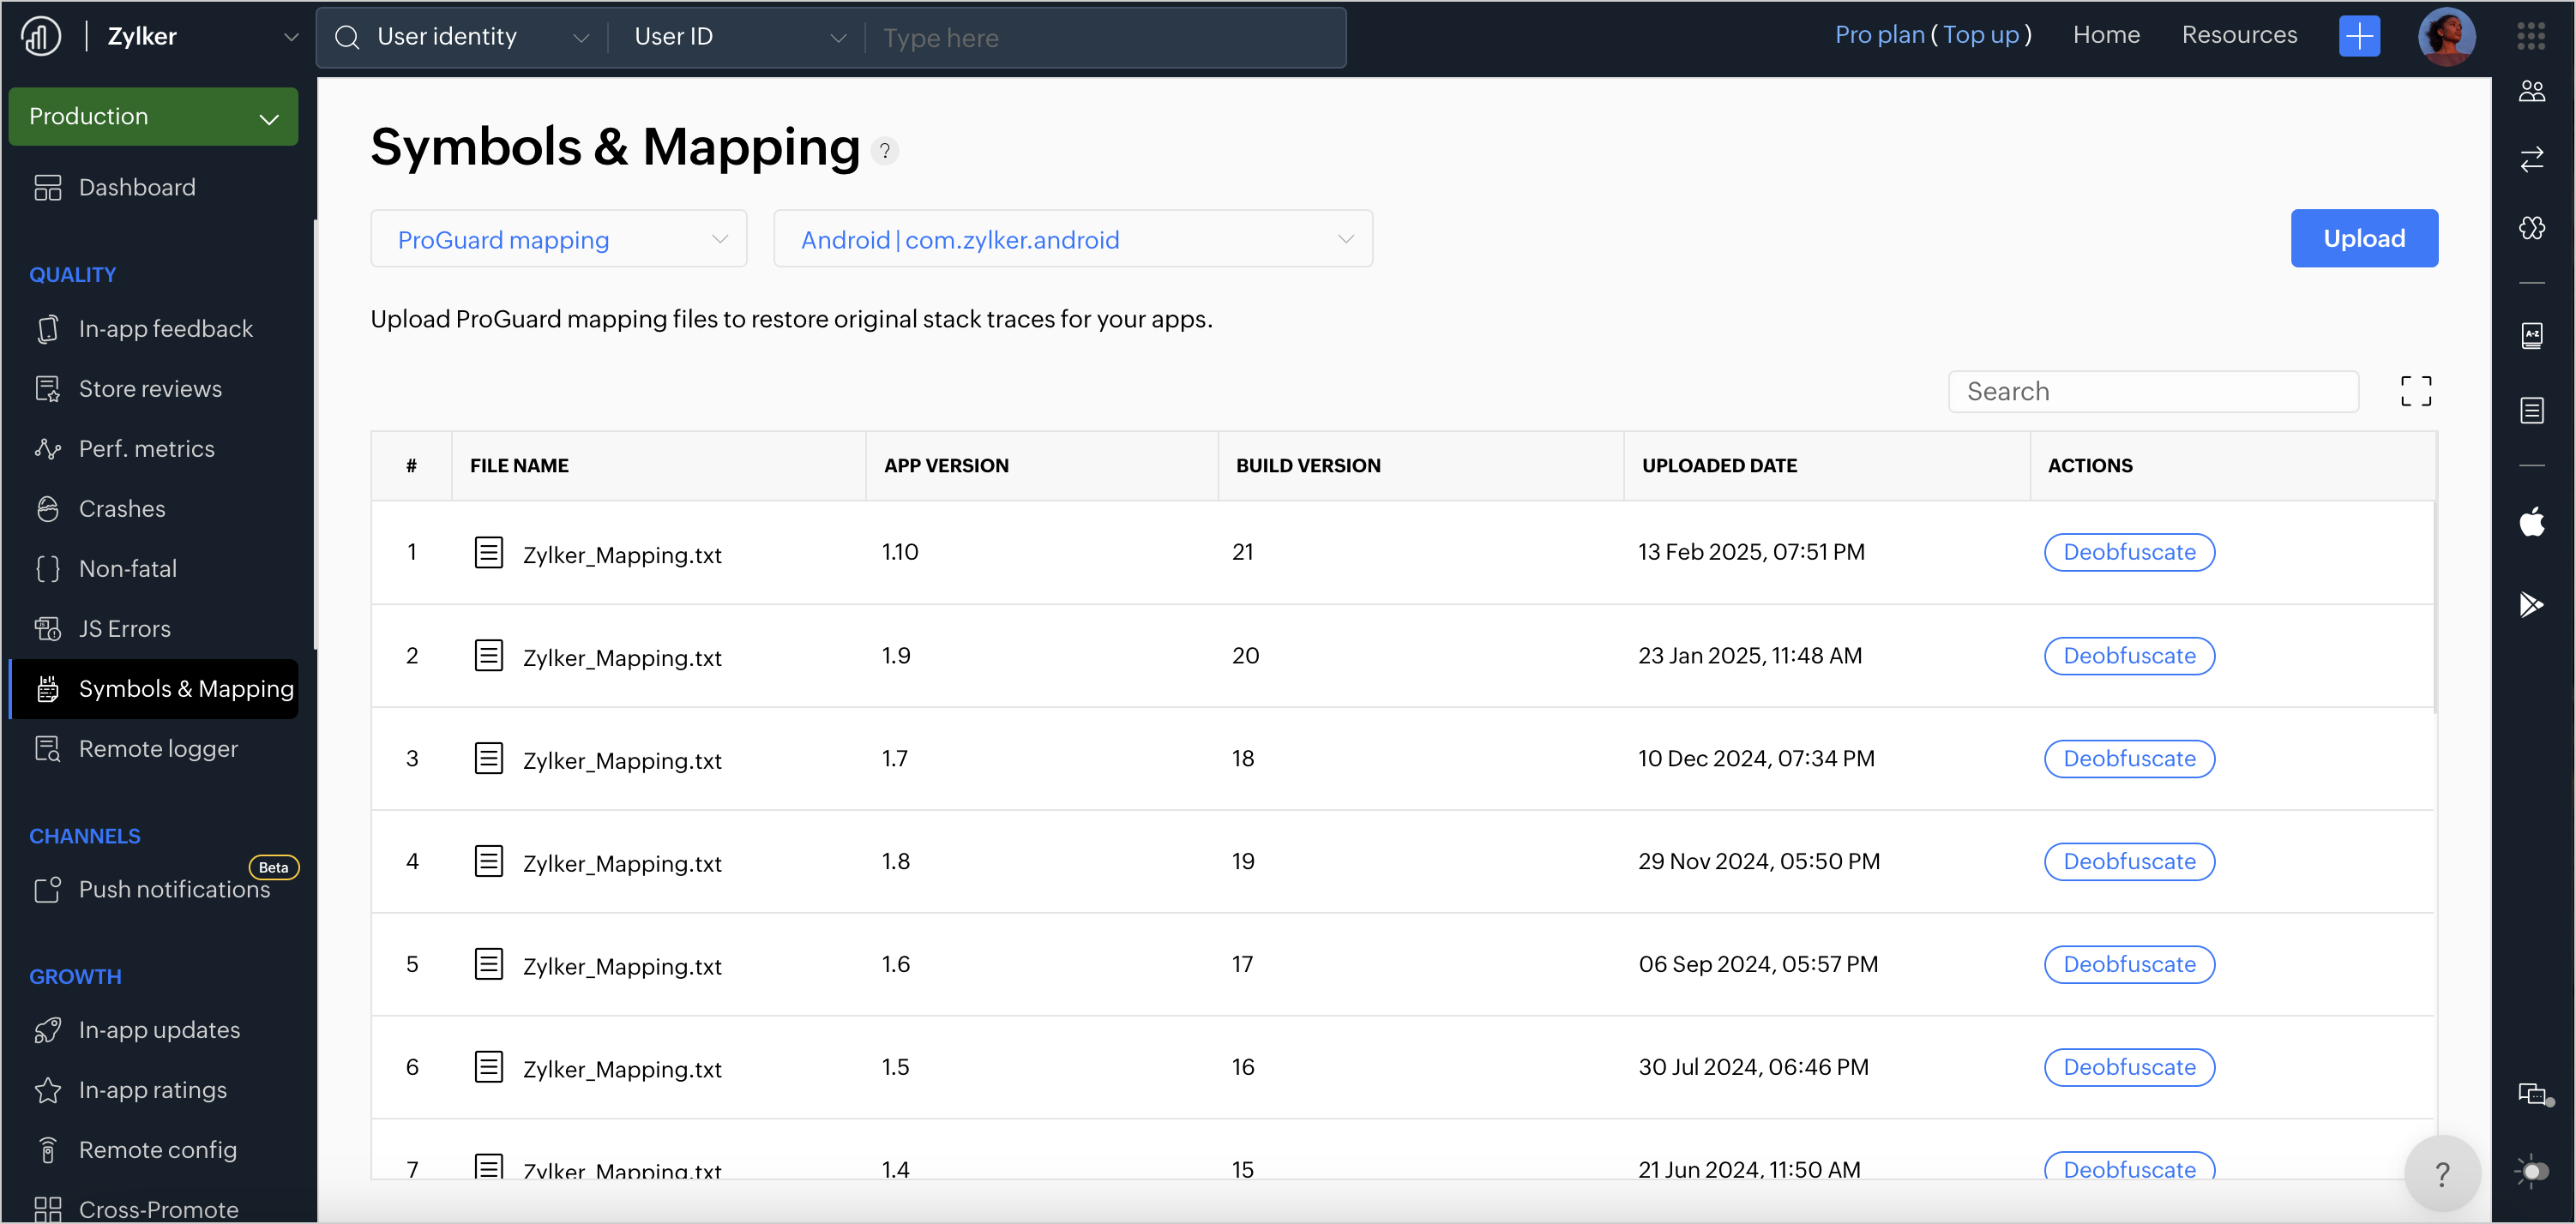
Task: Open the Android app selector dropdown
Action: tap(1072, 239)
